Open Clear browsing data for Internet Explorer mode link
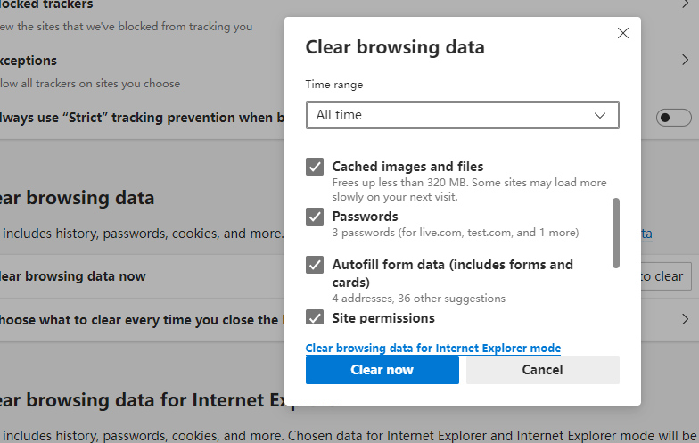 433,348
